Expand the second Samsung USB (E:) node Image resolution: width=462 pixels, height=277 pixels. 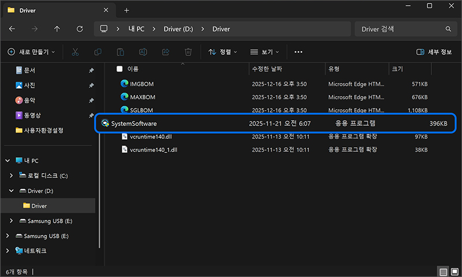(x=8, y=235)
